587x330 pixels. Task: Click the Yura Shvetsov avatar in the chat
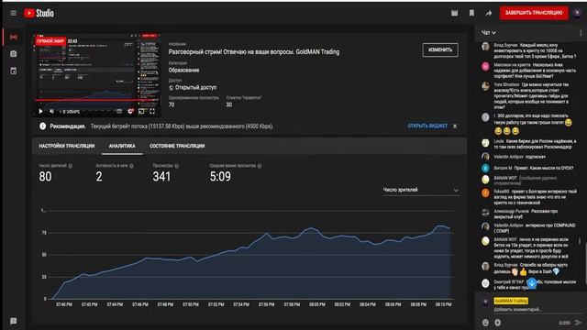pyautogui.click(x=485, y=86)
